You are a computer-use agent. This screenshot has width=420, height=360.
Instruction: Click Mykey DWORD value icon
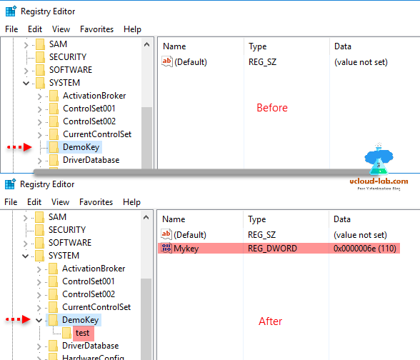(x=166, y=248)
